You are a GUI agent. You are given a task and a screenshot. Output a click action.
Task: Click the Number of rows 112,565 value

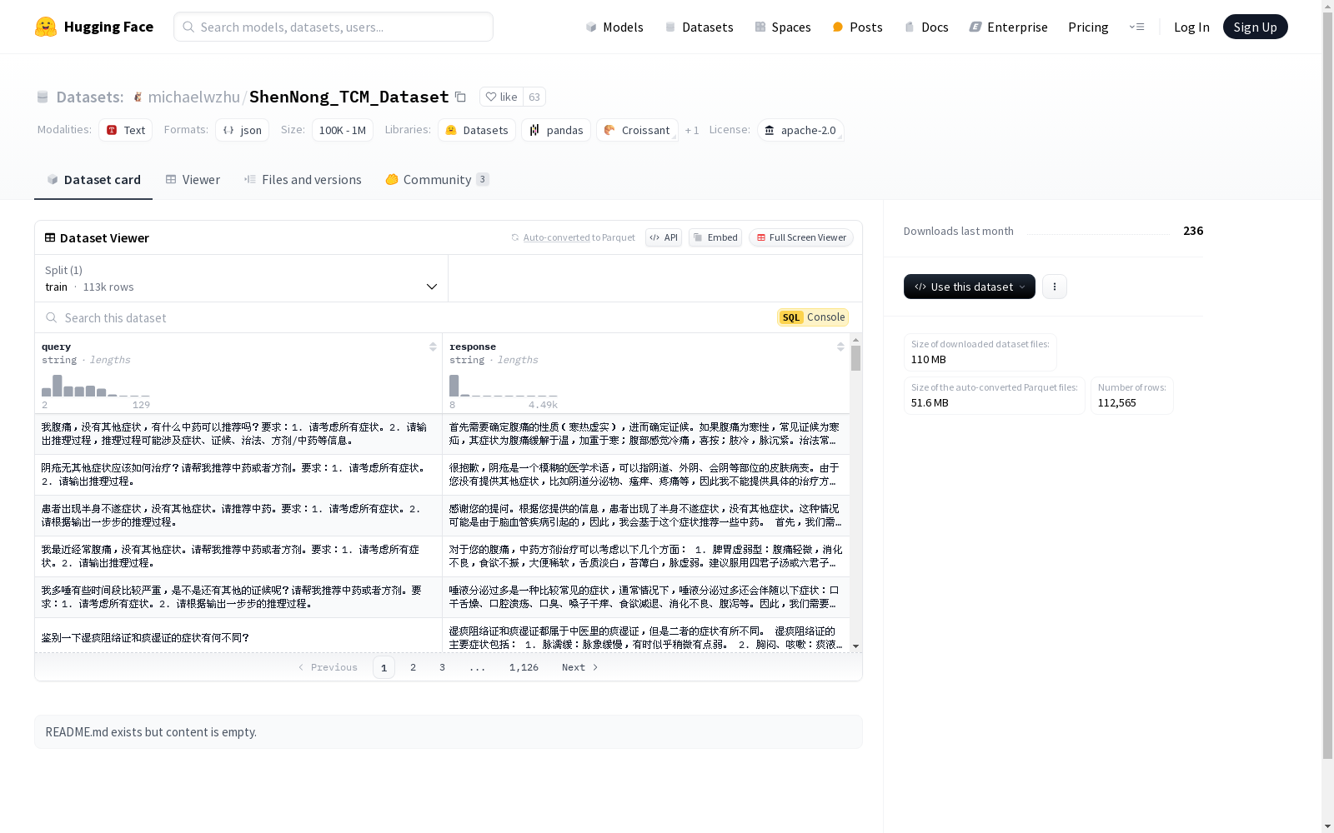point(1117,403)
